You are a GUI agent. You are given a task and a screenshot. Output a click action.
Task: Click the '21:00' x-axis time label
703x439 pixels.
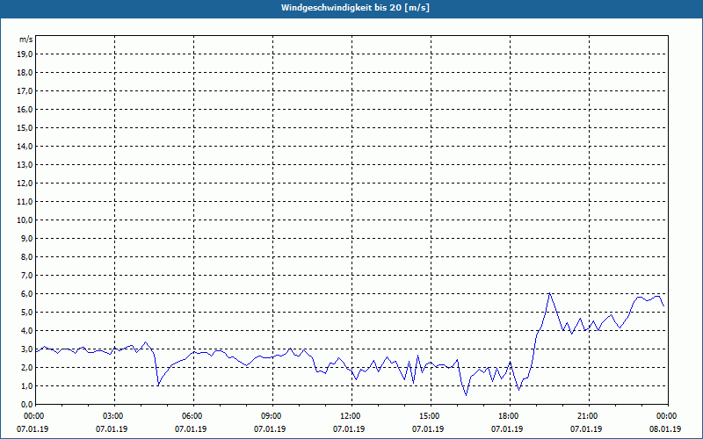589,416
